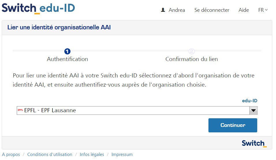The width and height of the screenshot is (276, 160).
Task: Open the A propos link
Action: coord(11,155)
